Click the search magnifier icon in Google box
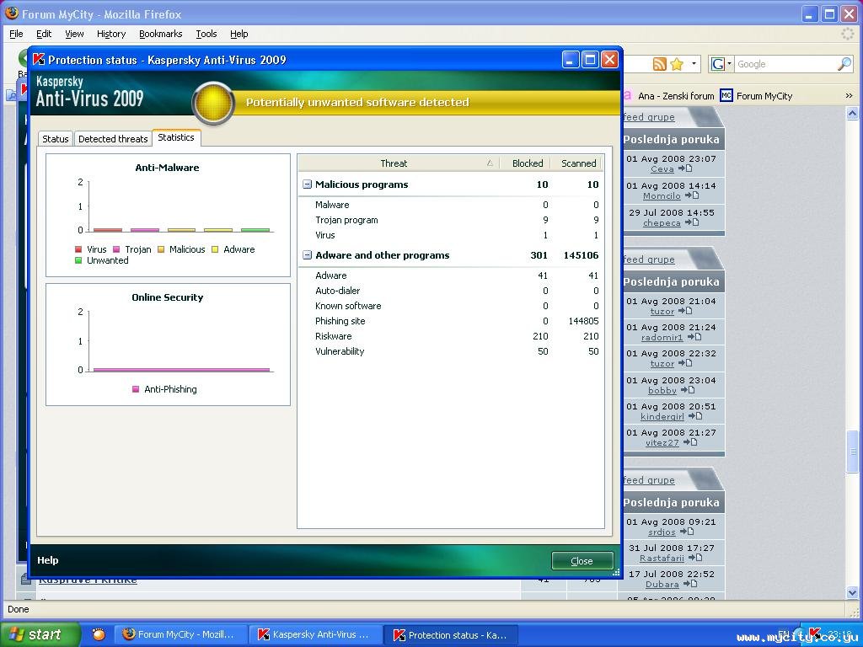Image resolution: width=863 pixels, height=647 pixels. [x=844, y=64]
